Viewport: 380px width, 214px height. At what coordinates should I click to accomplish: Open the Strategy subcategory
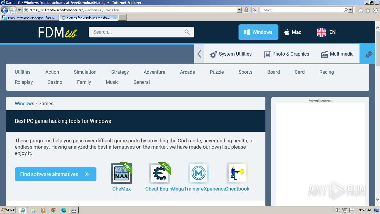pos(120,72)
